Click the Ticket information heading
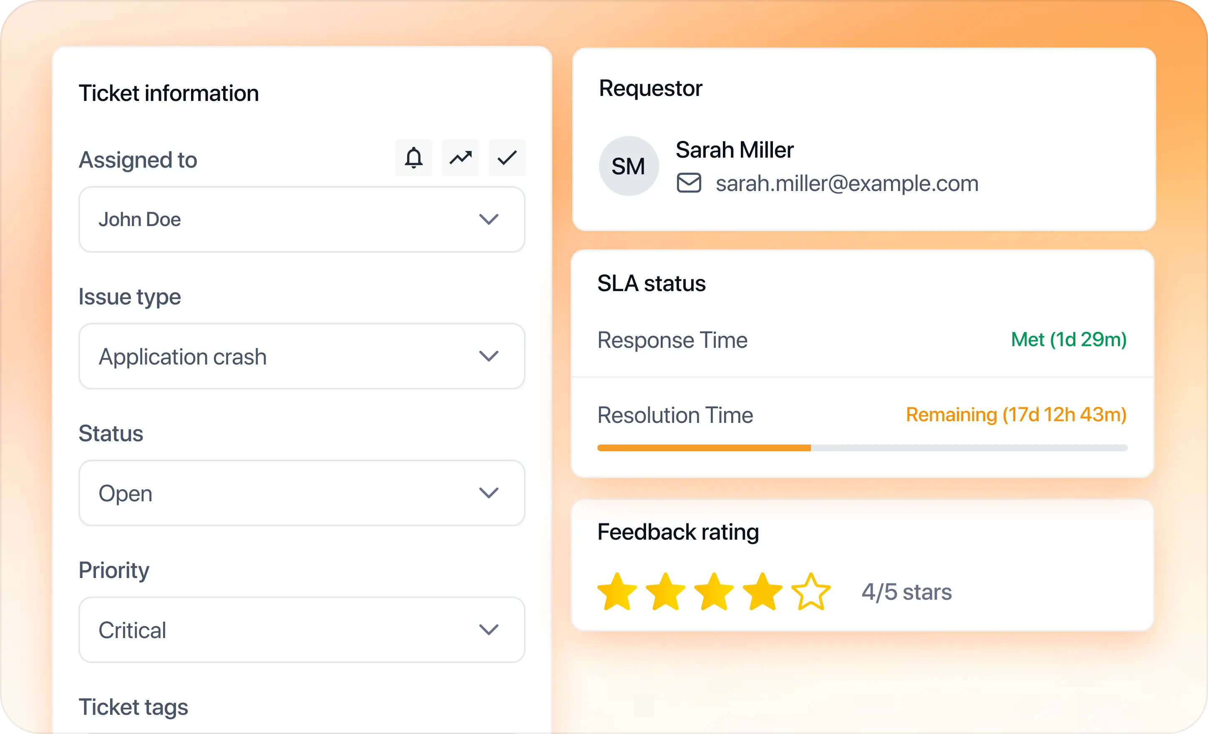This screenshot has height=734, width=1208. (169, 93)
